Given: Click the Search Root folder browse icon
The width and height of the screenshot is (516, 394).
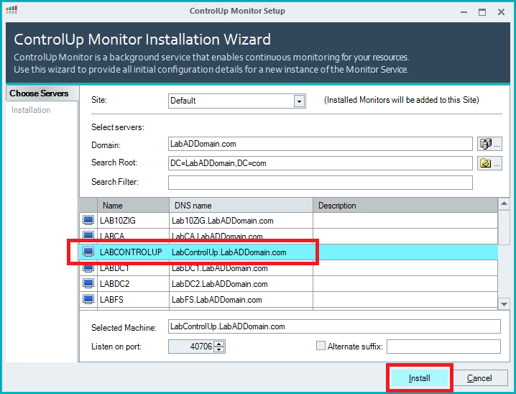Looking at the screenshot, I should coord(489,163).
